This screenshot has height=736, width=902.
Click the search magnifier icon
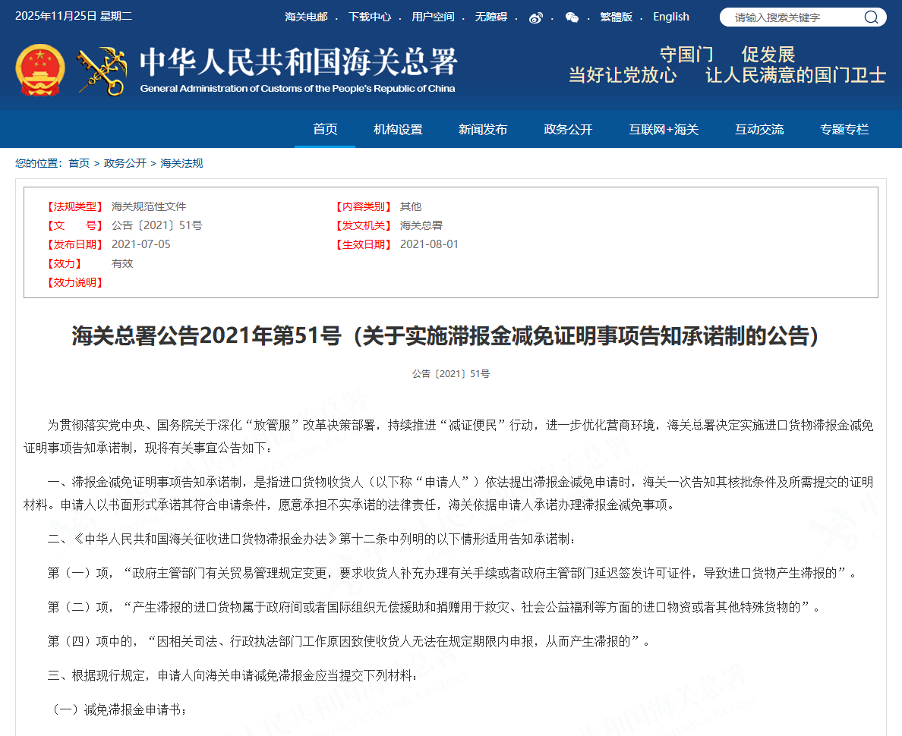[x=870, y=17]
